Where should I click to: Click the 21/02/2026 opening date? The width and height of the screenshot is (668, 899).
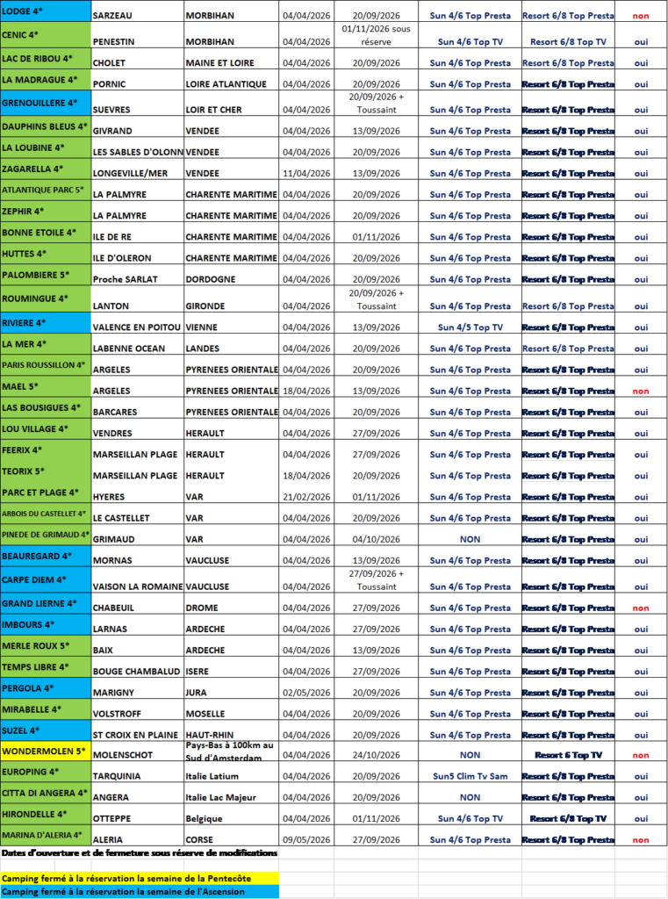coord(306,497)
